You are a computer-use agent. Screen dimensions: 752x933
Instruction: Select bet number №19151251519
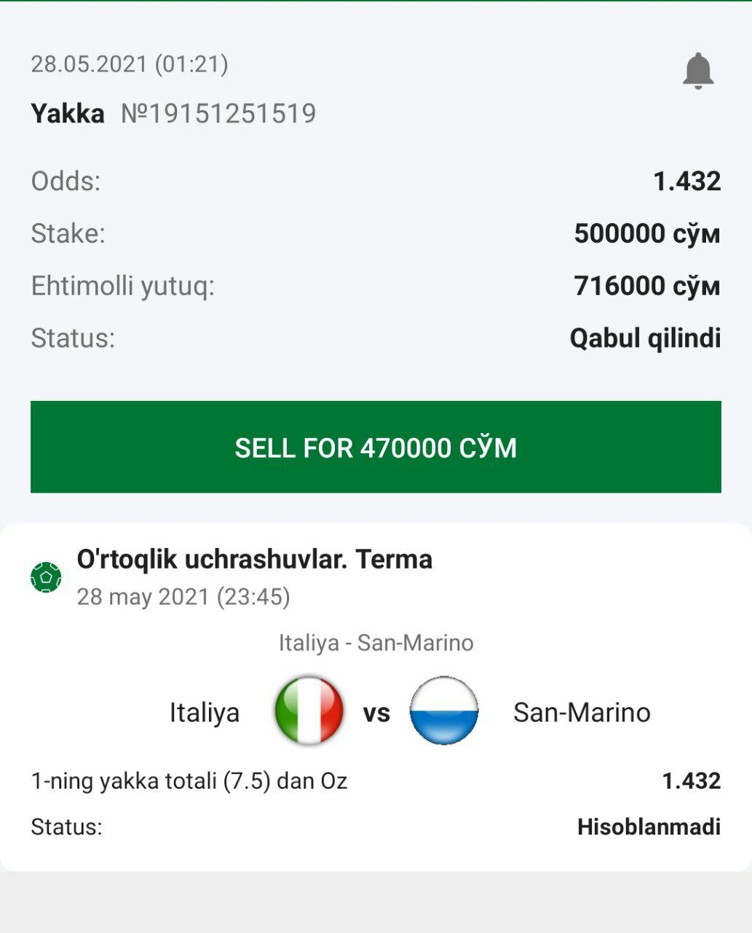coord(218,114)
